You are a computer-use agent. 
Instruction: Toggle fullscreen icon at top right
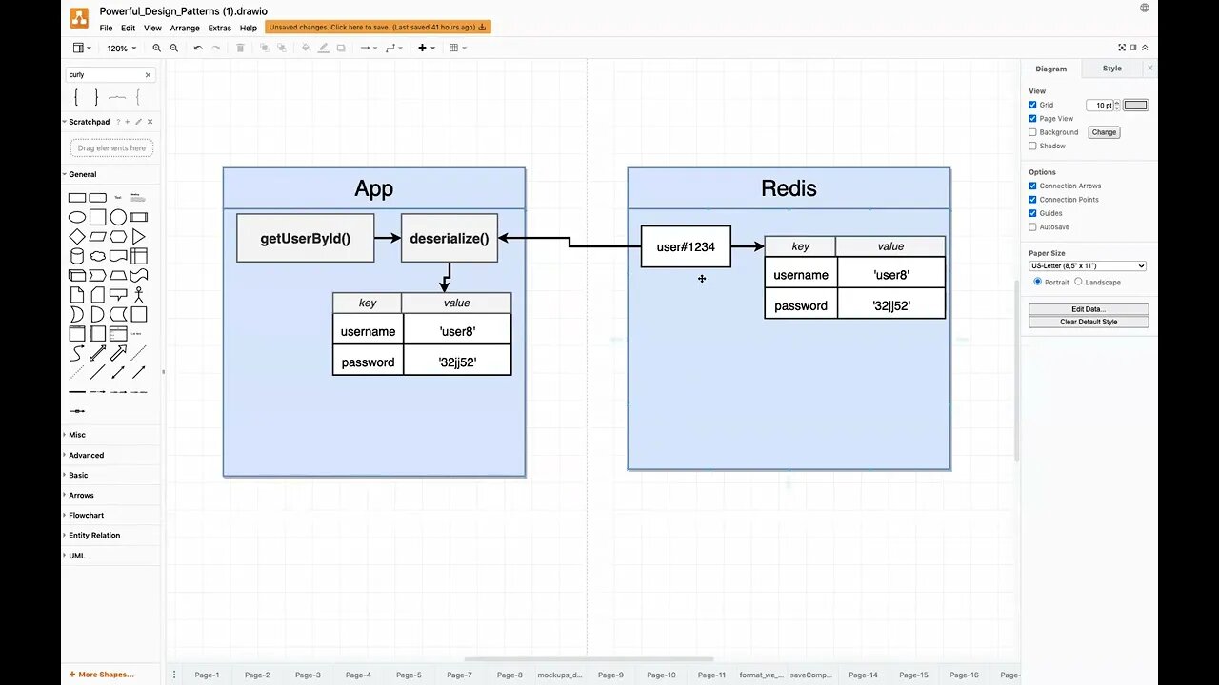click(x=1122, y=48)
